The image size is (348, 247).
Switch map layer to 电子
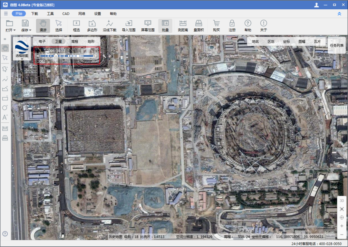[42, 42]
